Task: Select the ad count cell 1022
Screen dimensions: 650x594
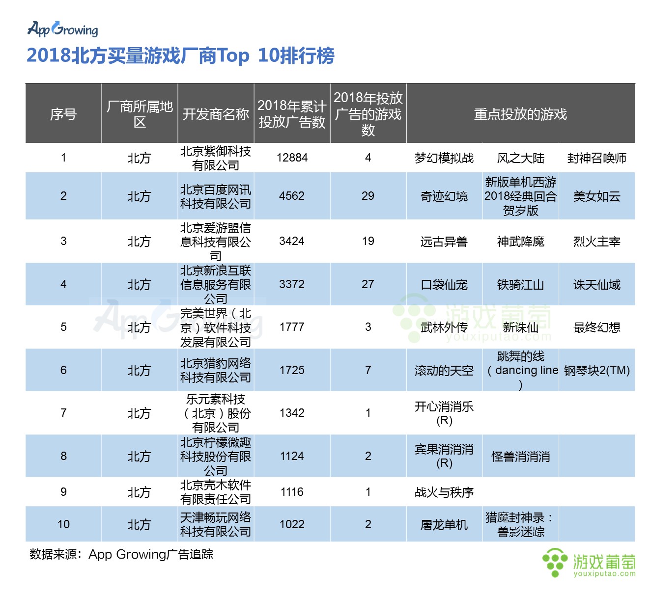Action: click(292, 524)
